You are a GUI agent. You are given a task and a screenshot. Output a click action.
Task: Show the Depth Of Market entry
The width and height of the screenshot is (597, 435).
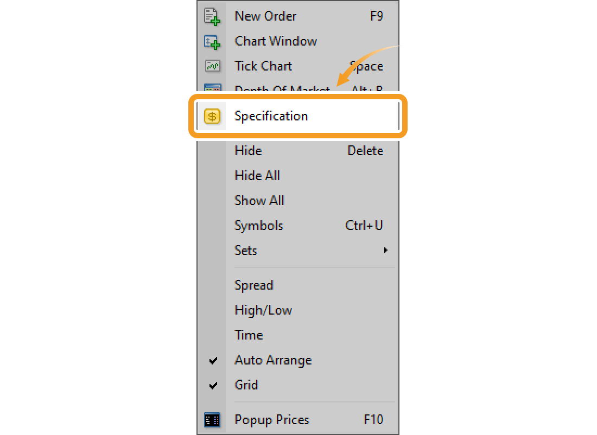(282, 88)
